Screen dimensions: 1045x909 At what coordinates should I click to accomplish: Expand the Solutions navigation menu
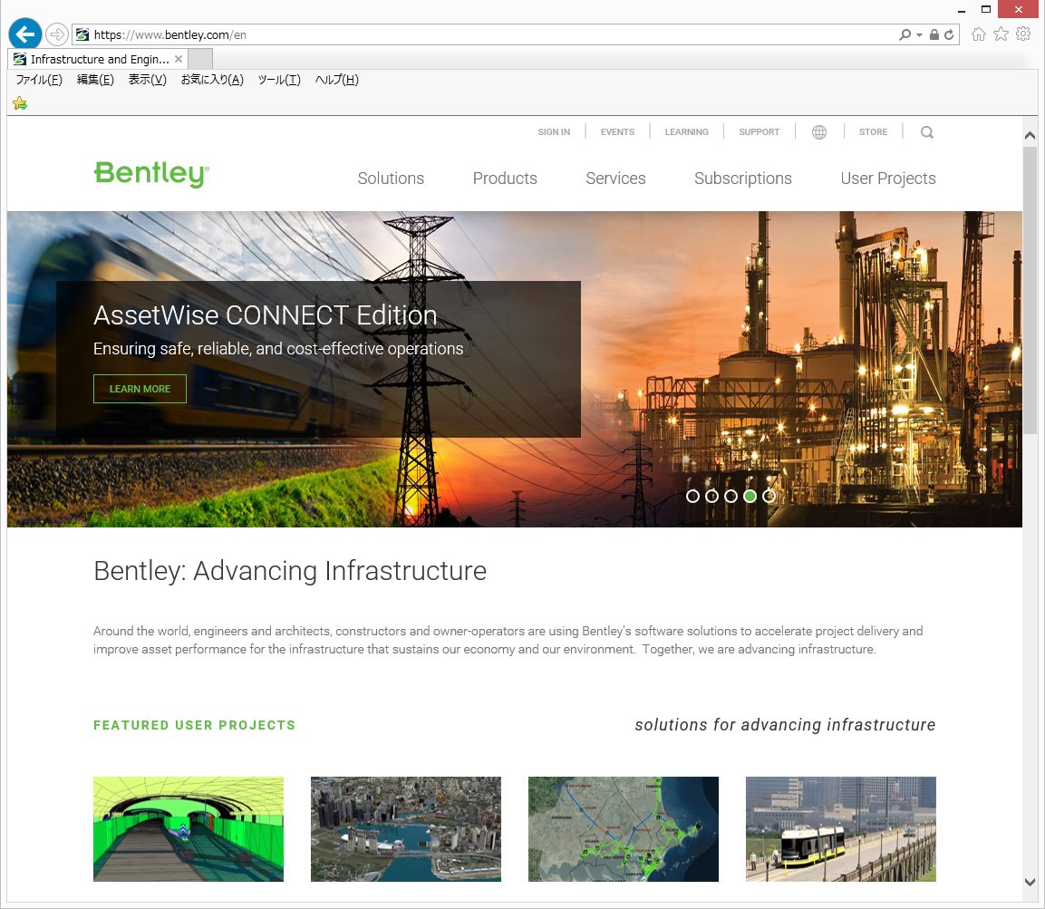tap(391, 178)
